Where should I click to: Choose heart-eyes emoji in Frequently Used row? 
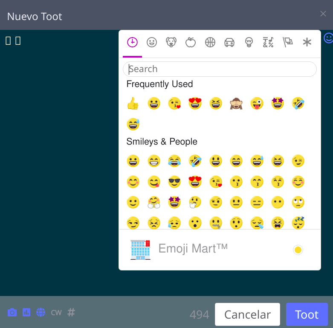195,104
